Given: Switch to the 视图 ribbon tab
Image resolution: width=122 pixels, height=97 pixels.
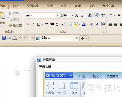Looking at the screenshot, I should 91,6.
